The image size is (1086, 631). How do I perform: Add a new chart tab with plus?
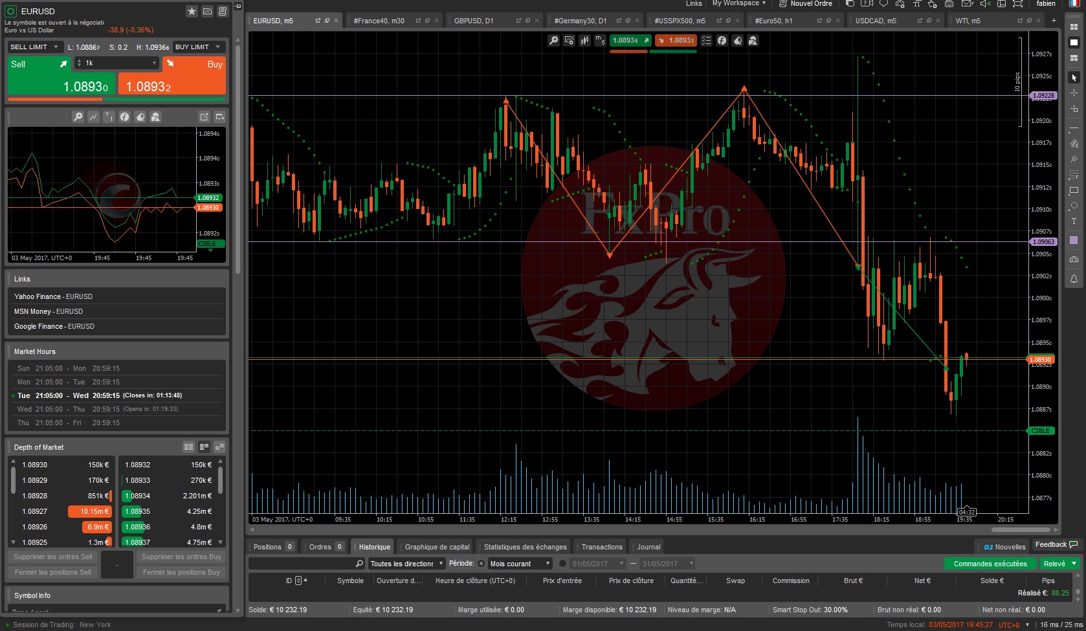tap(1054, 20)
